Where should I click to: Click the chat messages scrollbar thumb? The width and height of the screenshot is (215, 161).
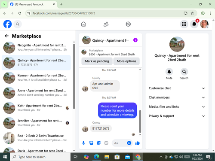click(140, 122)
